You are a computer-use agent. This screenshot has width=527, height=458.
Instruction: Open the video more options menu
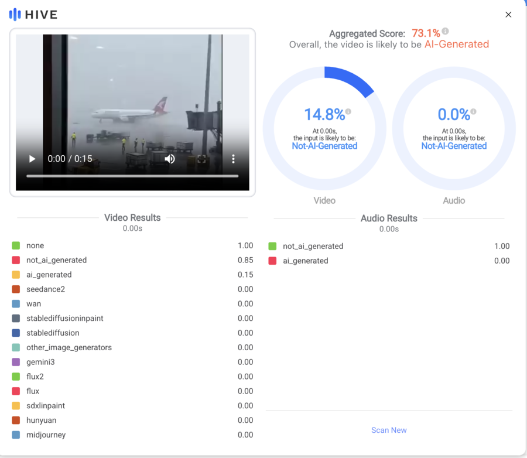(x=233, y=159)
